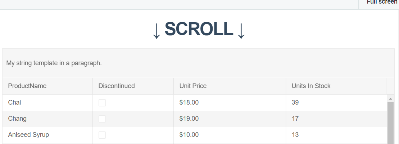The image size is (399, 144).
Task: Click the Discontinued column header
Action: [x=117, y=86]
